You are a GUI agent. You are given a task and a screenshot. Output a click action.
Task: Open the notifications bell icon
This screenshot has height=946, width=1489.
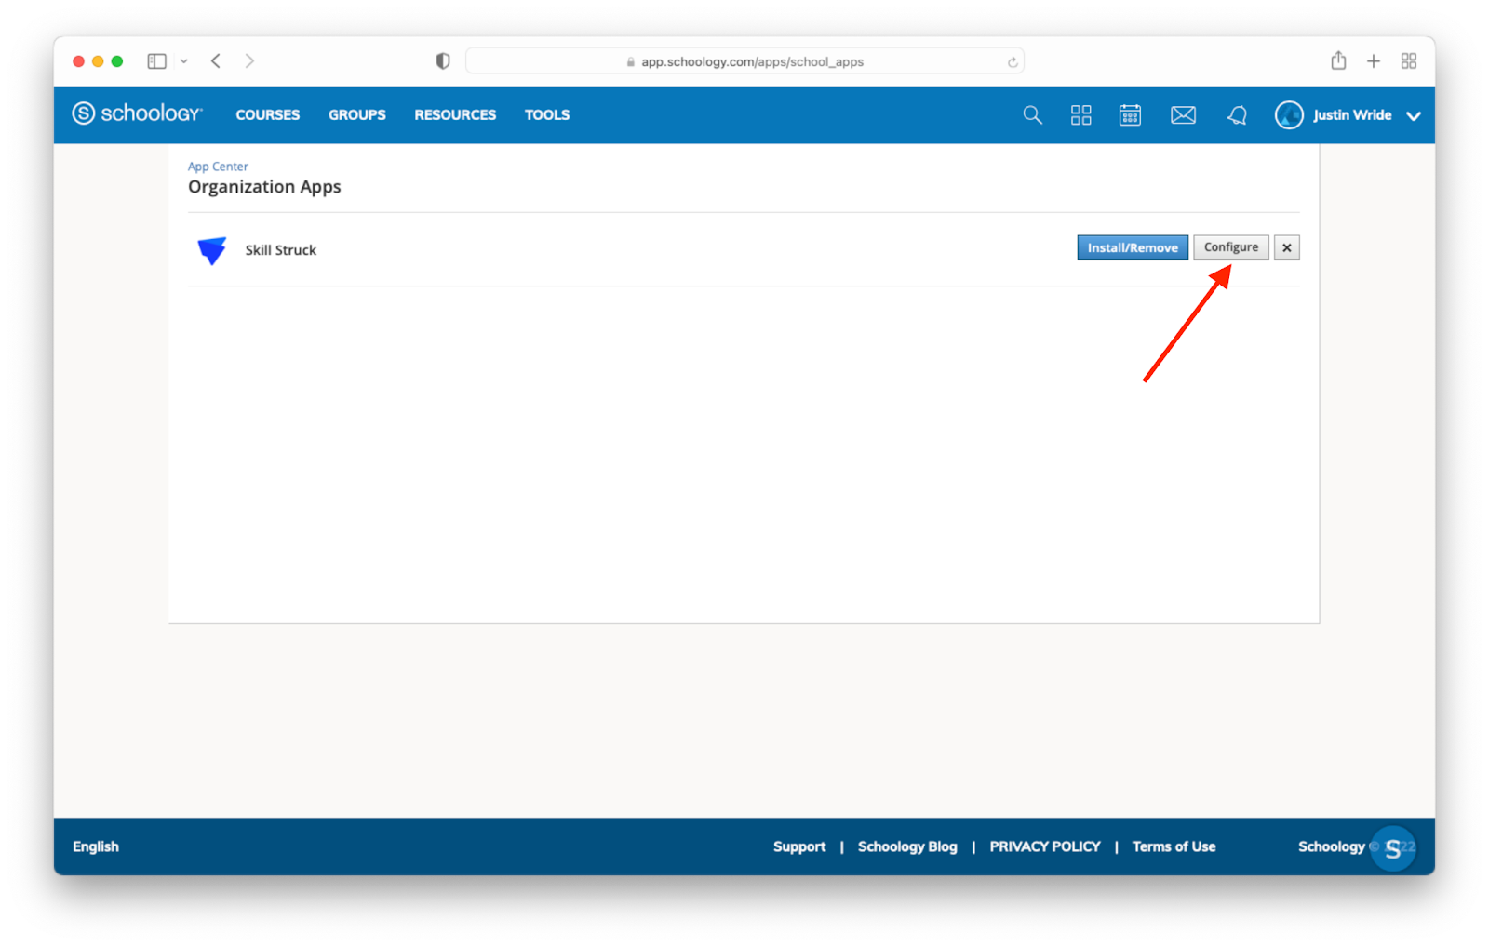click(x=1237, y=115)
